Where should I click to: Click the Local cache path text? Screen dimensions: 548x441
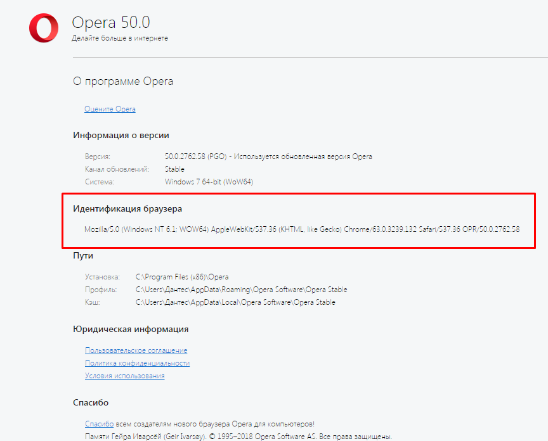235,302
